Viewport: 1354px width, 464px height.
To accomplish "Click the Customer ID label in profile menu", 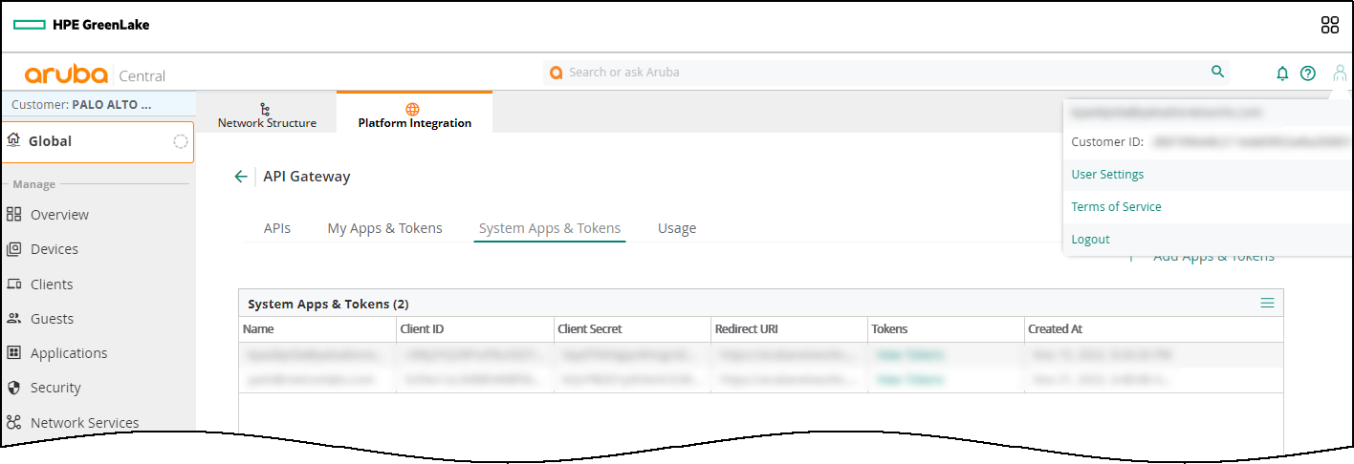I will pyautogui.click(x=1107, y=142).
